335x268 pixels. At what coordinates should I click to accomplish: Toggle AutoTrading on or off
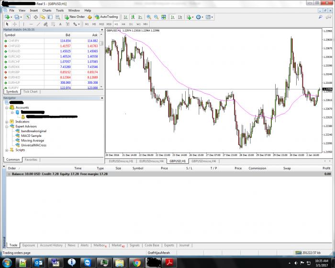[106, 17]
